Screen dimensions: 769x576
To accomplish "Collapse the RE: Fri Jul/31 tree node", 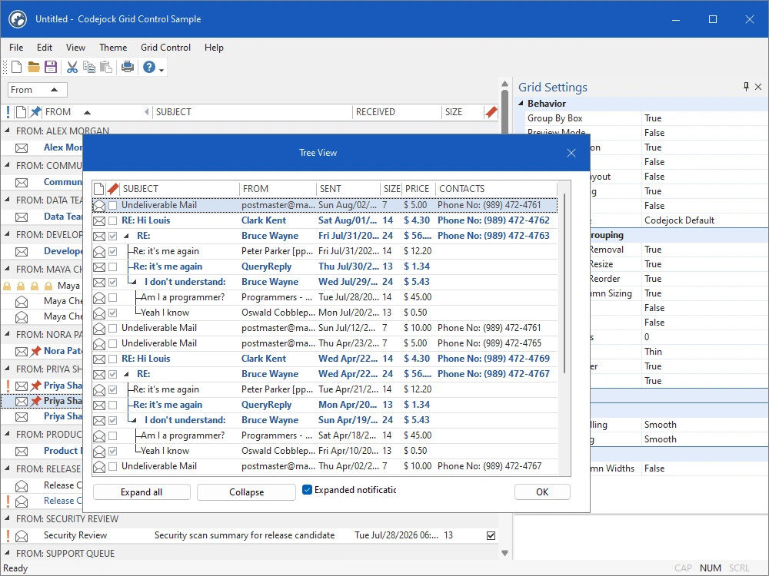I will pyautogui.click(x=127, y=236).
